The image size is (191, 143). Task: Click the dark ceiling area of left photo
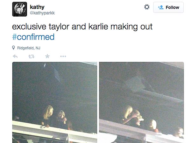click(x=55, y=83)
